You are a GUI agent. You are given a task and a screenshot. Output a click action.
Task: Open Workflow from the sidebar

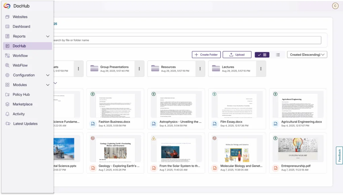[20, 56]
